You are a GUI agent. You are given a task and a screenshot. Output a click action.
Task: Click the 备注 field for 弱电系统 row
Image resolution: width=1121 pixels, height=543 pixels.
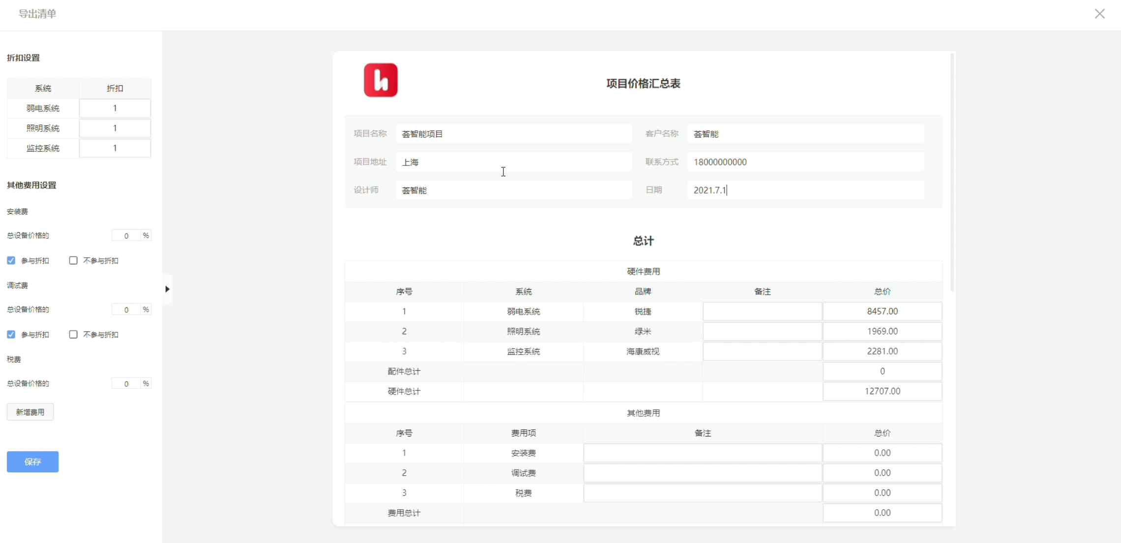pyautogui.click(x=763, y=312)
